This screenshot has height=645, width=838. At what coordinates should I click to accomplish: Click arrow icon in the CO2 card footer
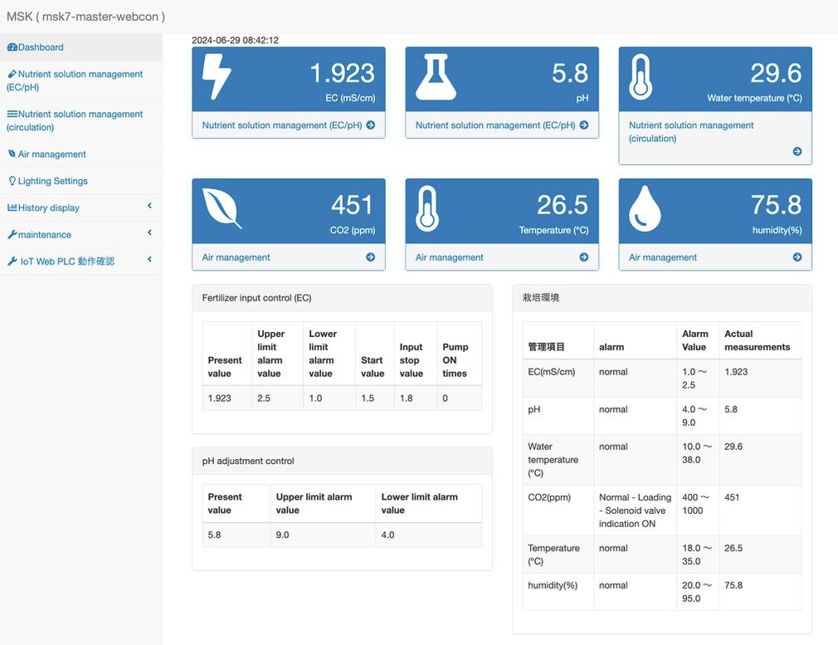[370, 257]
